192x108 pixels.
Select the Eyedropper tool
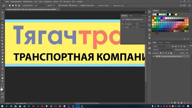click(2, 28)
